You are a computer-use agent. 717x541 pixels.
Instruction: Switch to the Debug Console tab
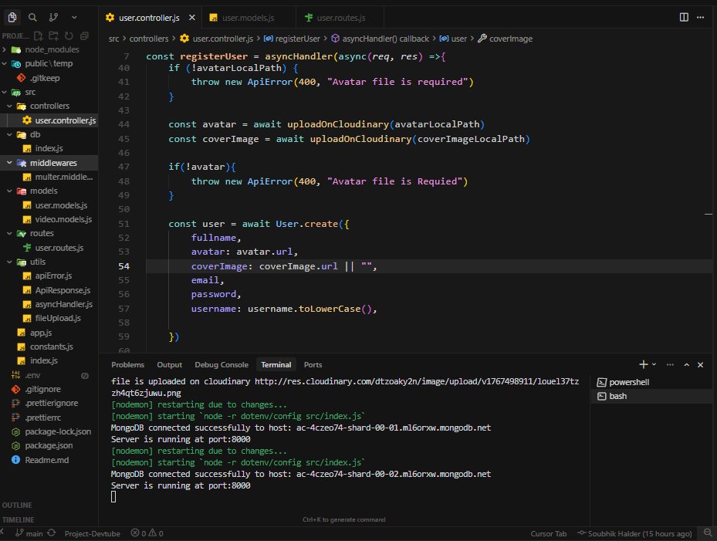tap(222, 364)
